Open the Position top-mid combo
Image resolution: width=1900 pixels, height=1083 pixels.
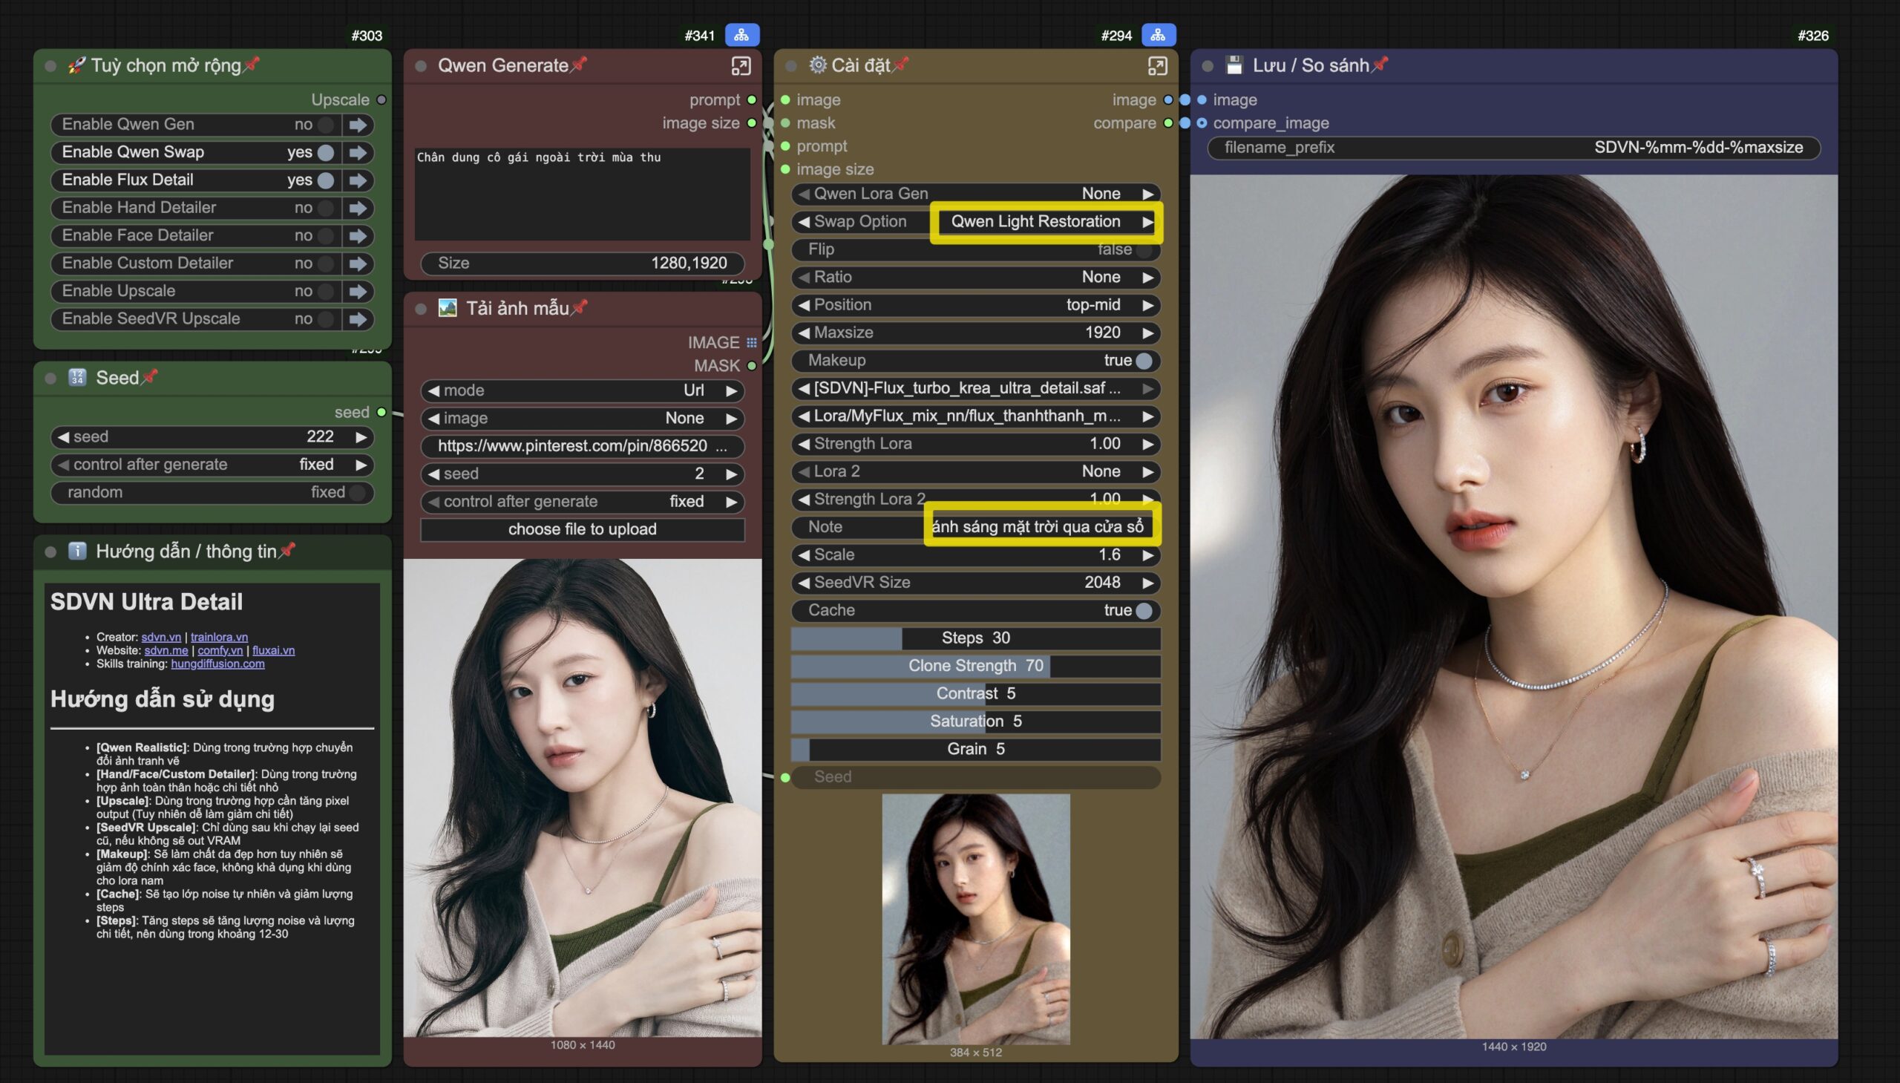[x=975, y=305]
